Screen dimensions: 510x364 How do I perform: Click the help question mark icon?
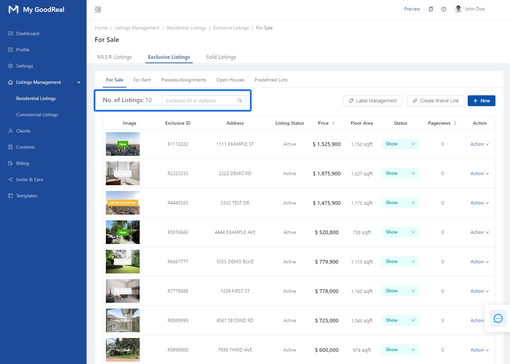tap(444, 9)
